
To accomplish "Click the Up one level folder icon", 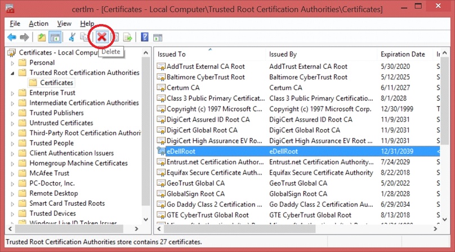I will pyautogui.click(x=42, y=38).
